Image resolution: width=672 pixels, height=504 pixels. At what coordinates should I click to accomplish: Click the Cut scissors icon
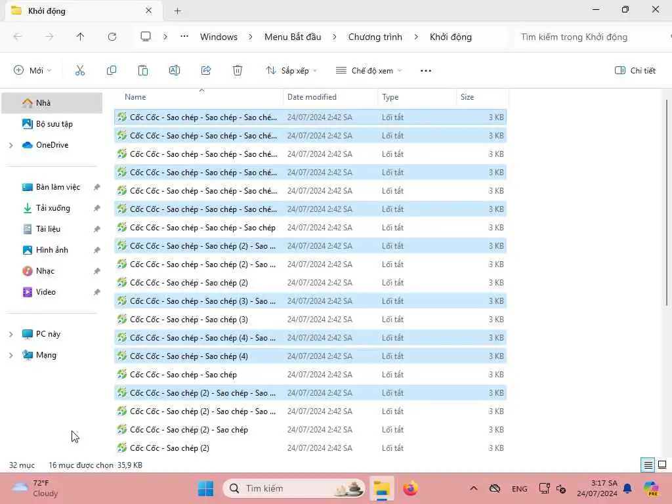80,70
